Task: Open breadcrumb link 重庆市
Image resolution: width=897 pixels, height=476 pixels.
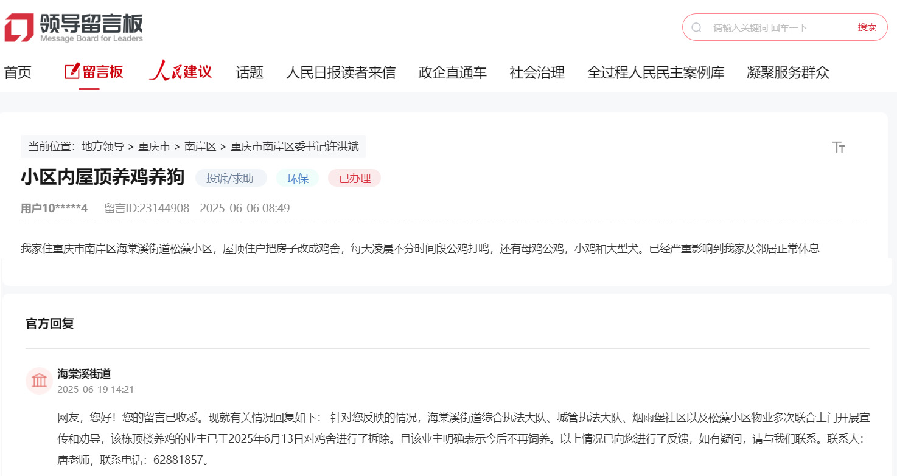Action: (154, 147)
